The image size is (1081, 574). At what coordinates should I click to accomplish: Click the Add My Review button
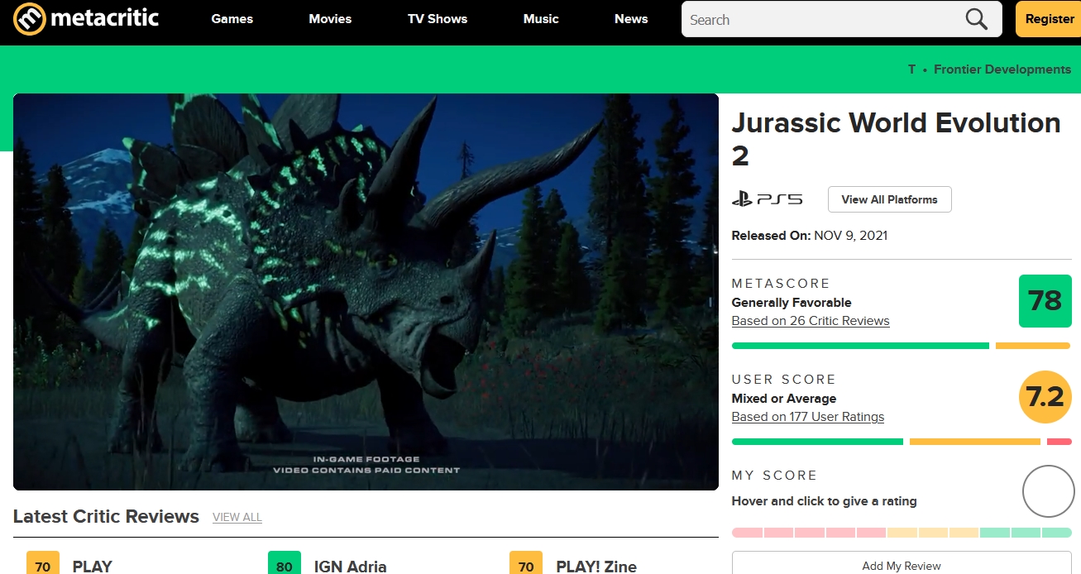pyautogui.click(x=902, y=566)
